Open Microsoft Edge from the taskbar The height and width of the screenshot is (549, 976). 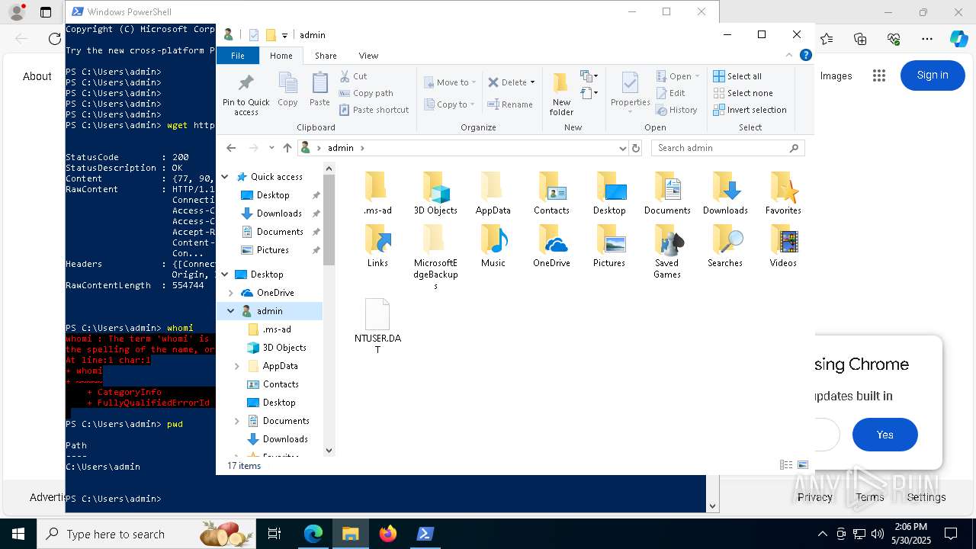coord(313,534)
